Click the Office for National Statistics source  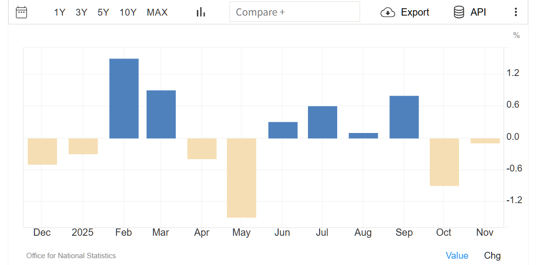click(x=71, y=255)
